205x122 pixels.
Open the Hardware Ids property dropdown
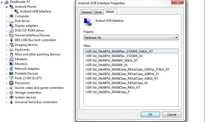[x=131, y=38]
